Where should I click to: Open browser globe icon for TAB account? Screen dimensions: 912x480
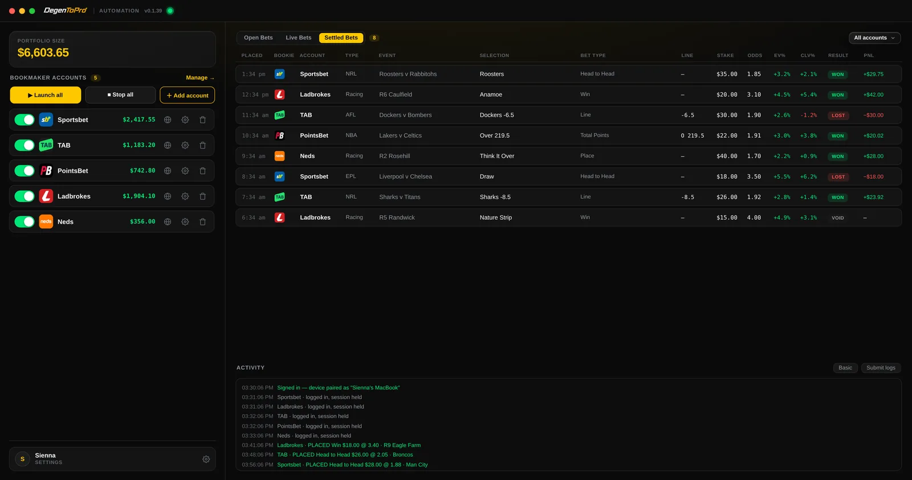pyautogui.click(x=168, y=145)
